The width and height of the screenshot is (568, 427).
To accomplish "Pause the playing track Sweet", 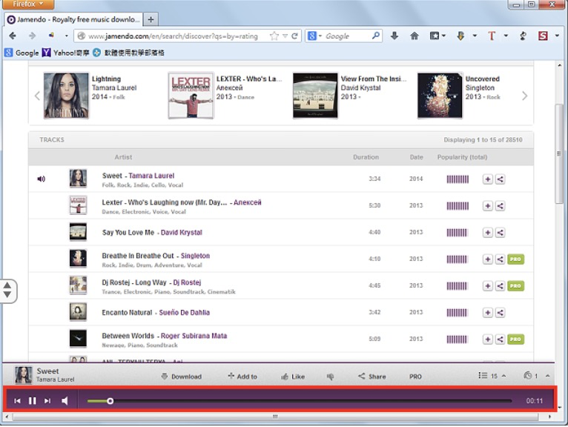I will click(x=32, y=400).
